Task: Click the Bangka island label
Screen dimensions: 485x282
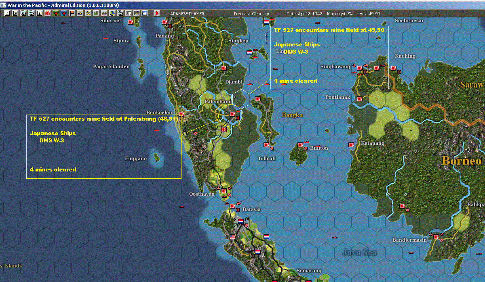Action: point(292,115)
